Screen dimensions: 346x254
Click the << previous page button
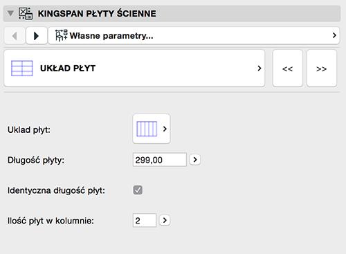pyautogui.click(x=287, y=69)
